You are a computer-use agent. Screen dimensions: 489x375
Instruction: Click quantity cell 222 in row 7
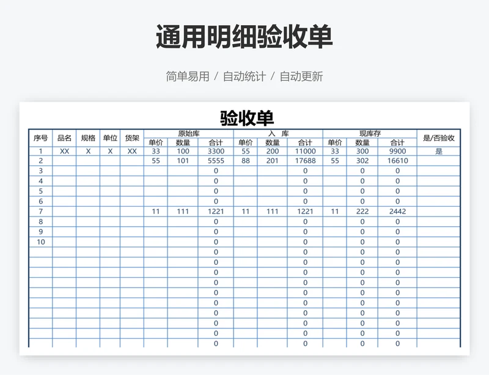[x=362, y=212]
